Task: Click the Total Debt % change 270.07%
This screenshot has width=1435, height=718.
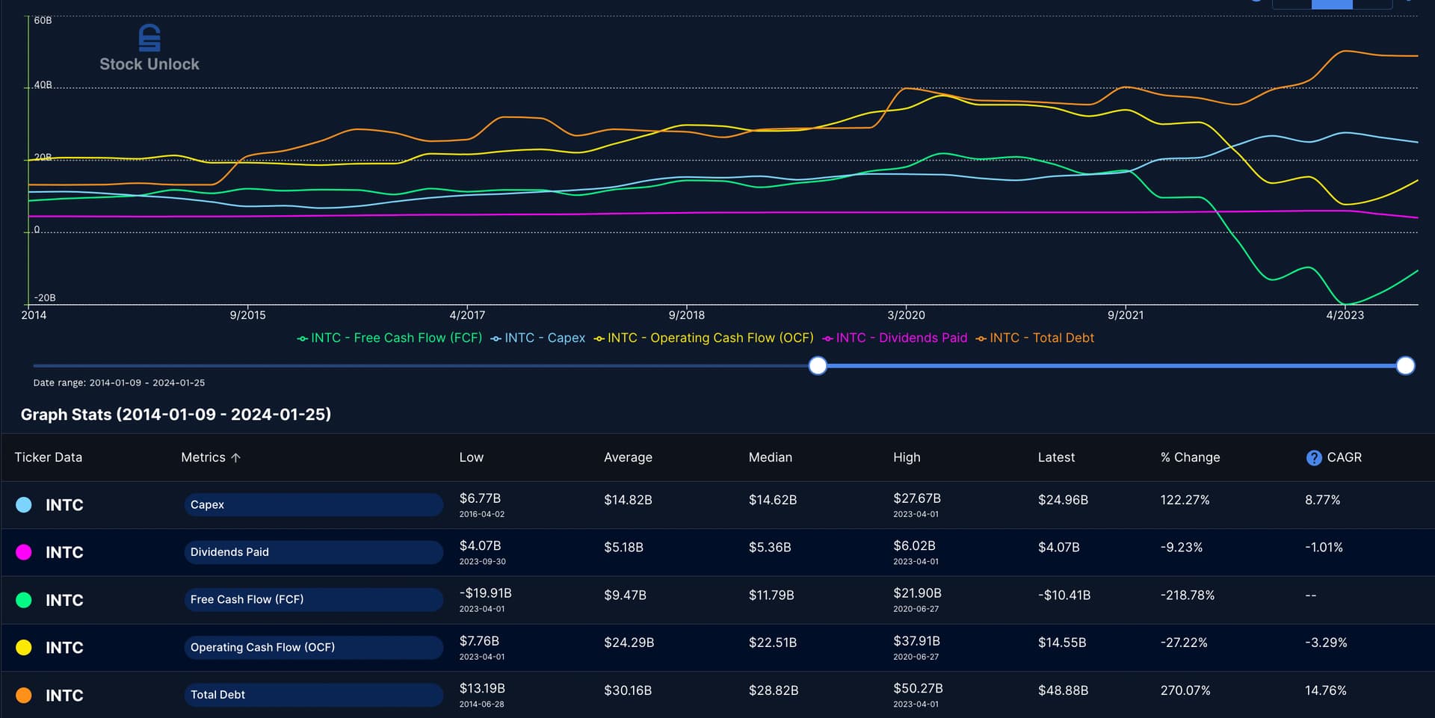Action: (x=1185, y=690)
